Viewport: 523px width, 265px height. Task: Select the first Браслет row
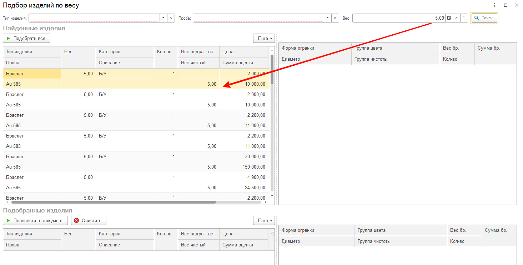[136, 79]
